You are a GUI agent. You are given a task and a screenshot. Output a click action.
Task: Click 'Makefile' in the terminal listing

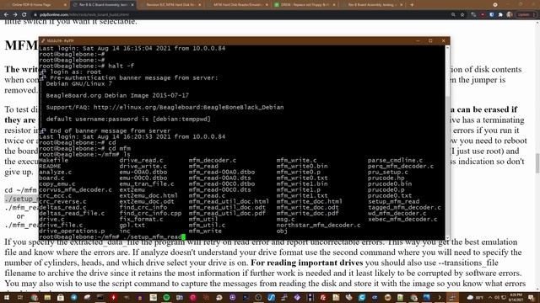(x=54, y=161)
